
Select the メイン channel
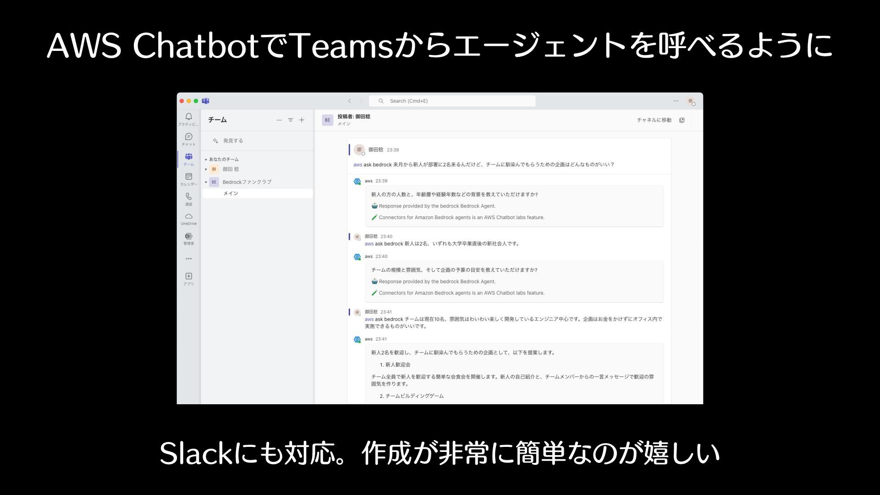pos(231,193)
